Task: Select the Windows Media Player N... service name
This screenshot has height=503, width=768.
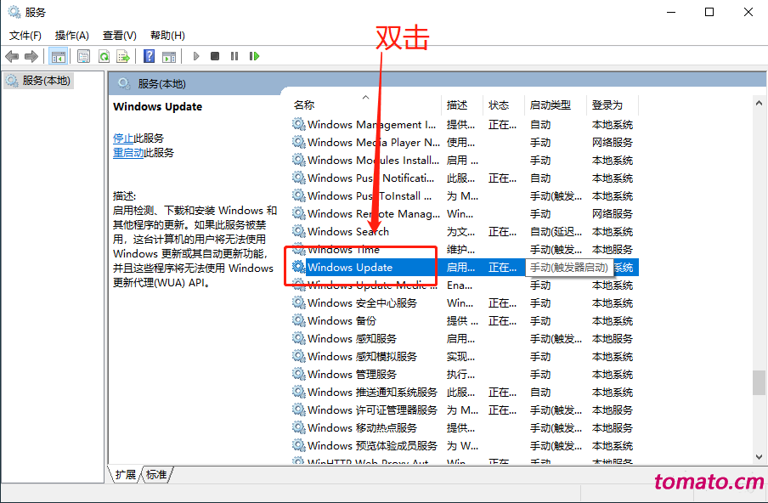Action: pyautogui.click(x=374, y=143)
